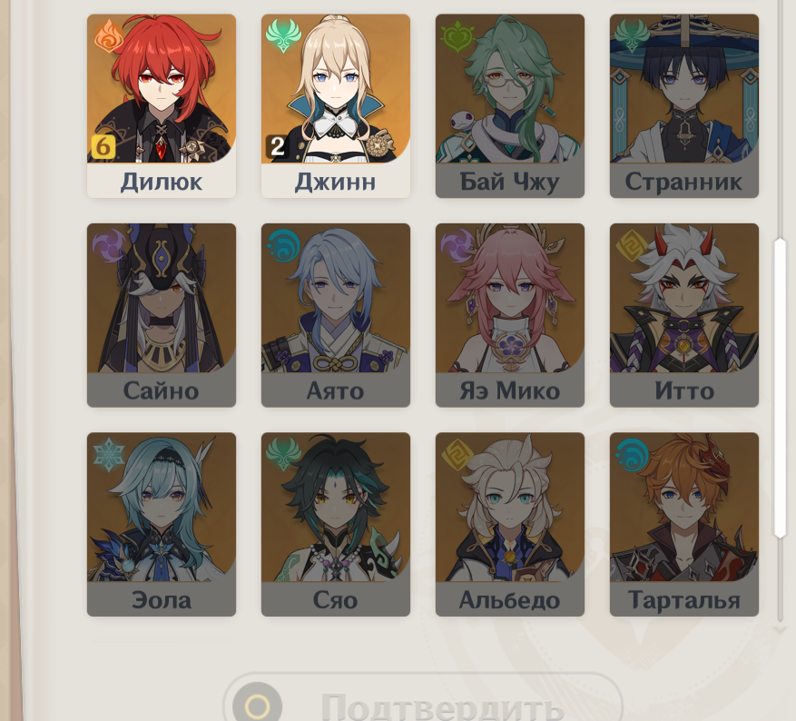Screen dimensions: 796x721
Task: Click Дилюк's number 6 selection badge
Action: (x=103, y=147)
